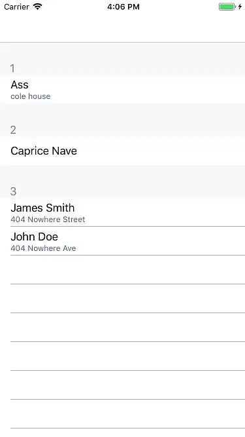Tap the 404 Nowhere Street address
This screenshot has width=245, height=437.
click(48, 219)
